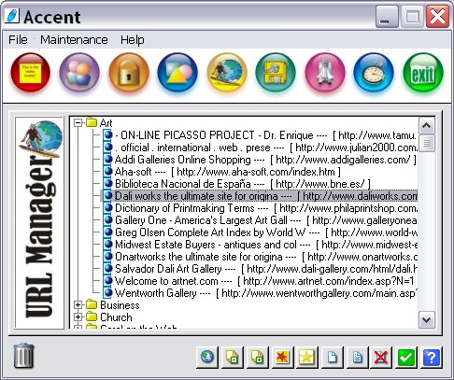Select Midwest Estate Buyers entry
The width and height of the screenshot is (454, 380).
[265, 245]
